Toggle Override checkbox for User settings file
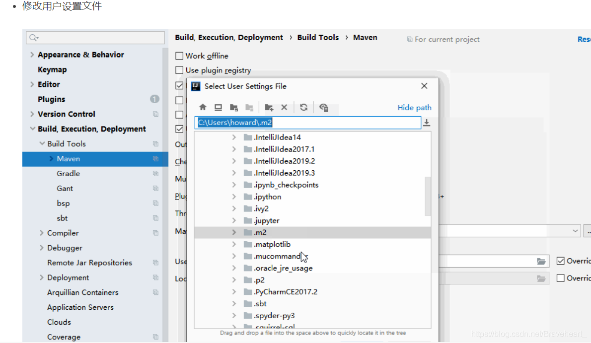The height and width of the screenshot is (343, 591). 561,261
